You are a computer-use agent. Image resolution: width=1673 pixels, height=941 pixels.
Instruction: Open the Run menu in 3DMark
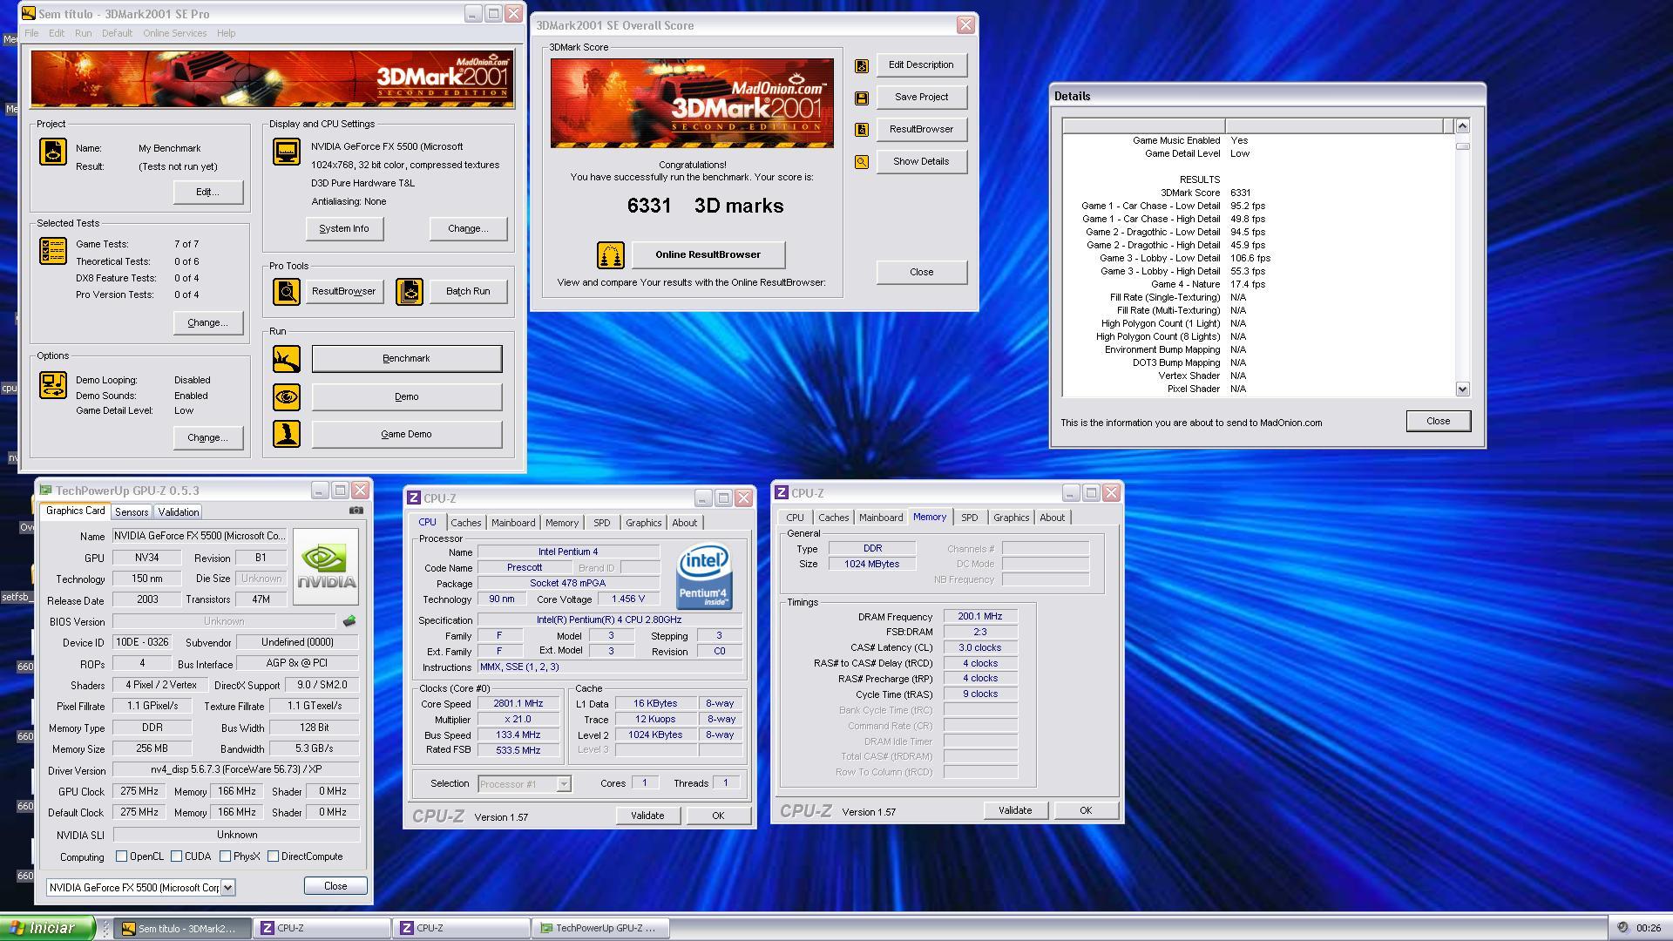(84, 33)
